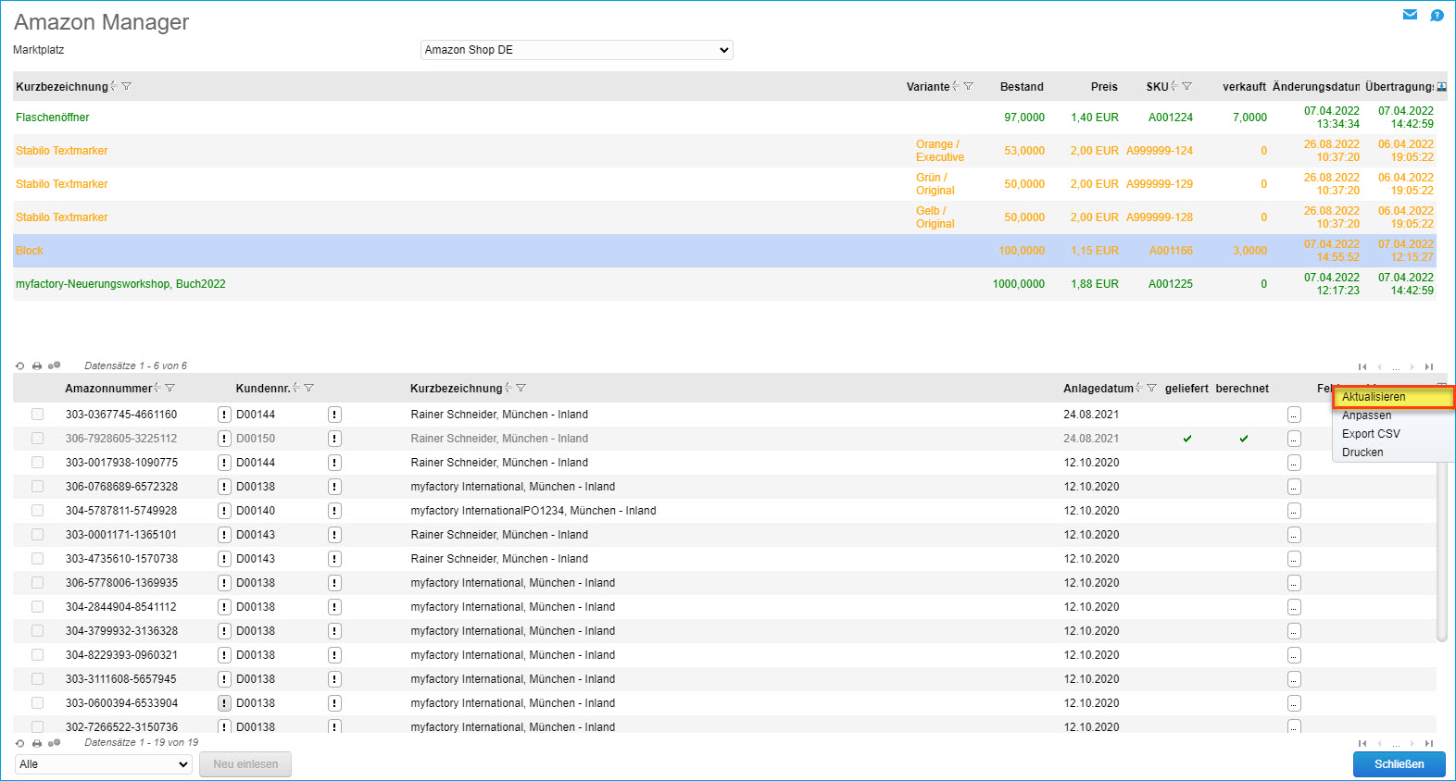The width and height of the screenshot is (1456, 781).
Task: Tick checkbox for order 306-0768689-6572328
Action: click(x=37, y=487)
